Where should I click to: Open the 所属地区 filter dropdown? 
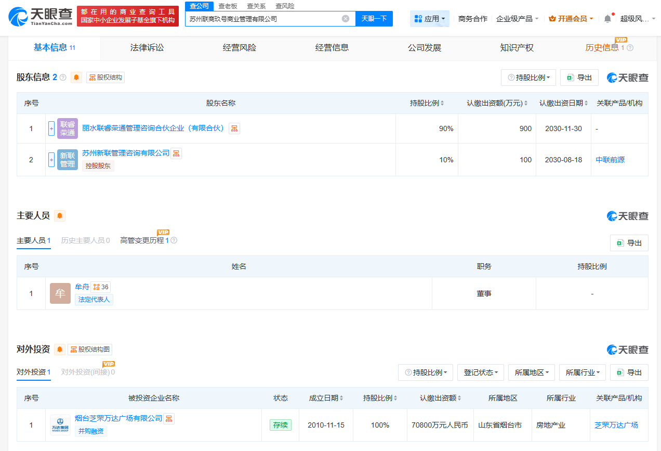tap(531, 372)
